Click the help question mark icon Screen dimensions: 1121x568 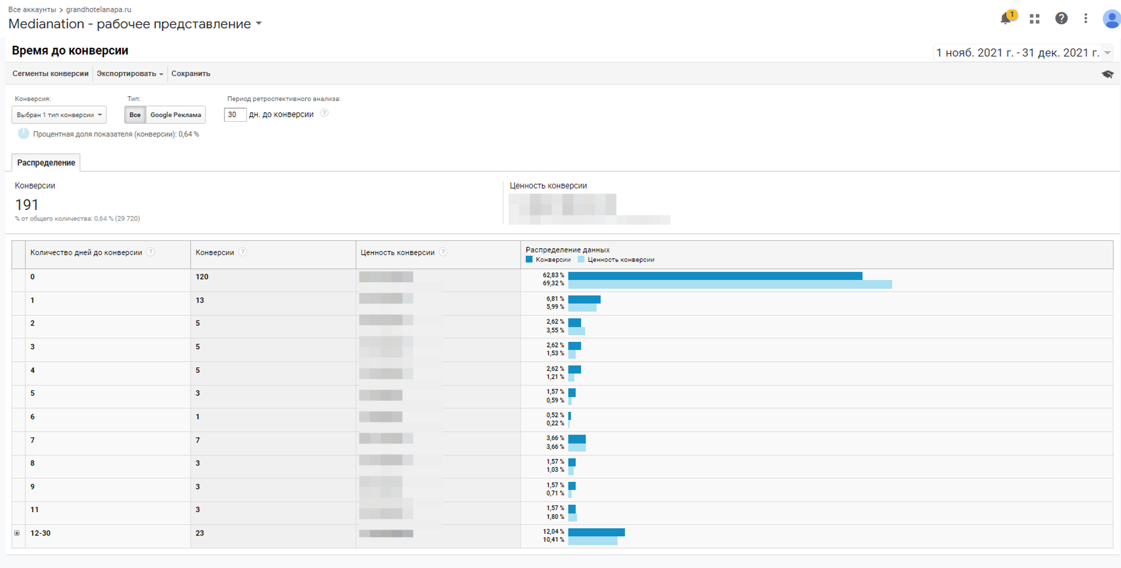point(1061,18)
